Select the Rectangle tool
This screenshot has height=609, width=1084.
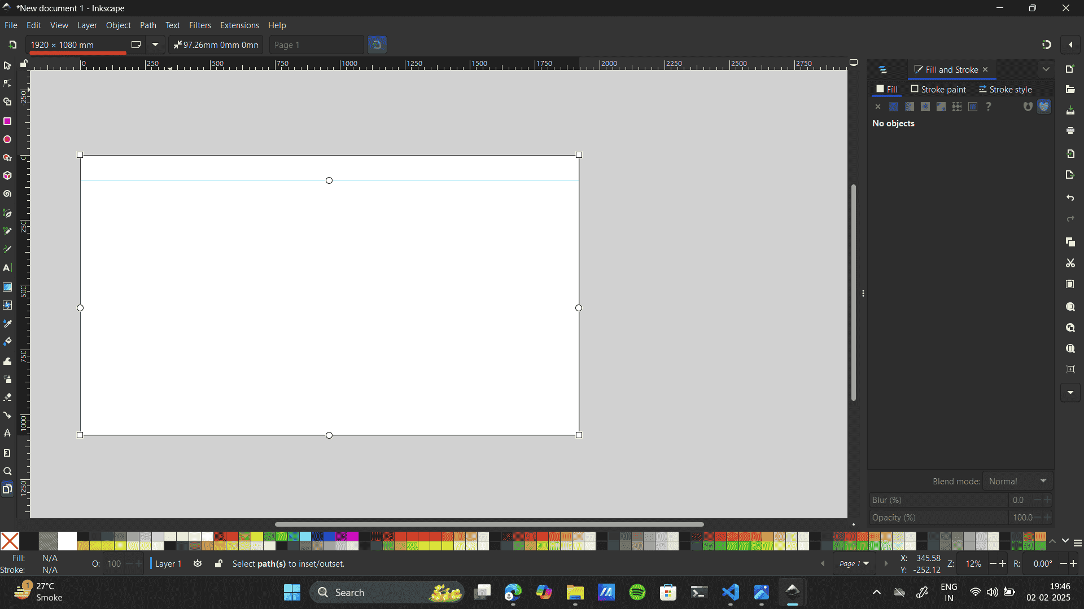coord(7,121)
